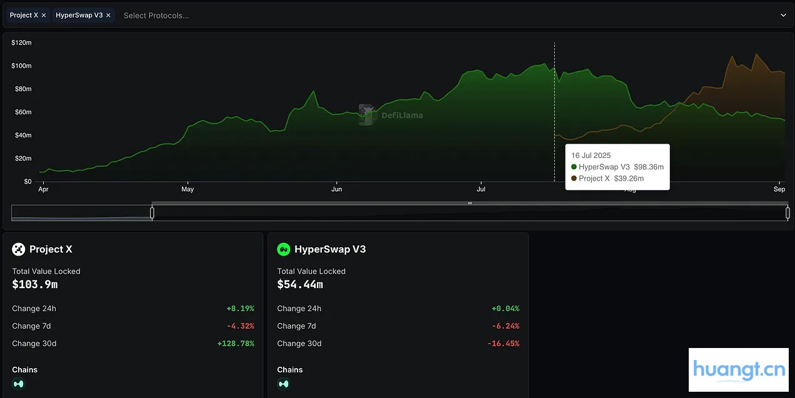Click the green HyperSwap V3 tooltip legend dot
This screenshot has width=795, height=398.
coord(574,167)
